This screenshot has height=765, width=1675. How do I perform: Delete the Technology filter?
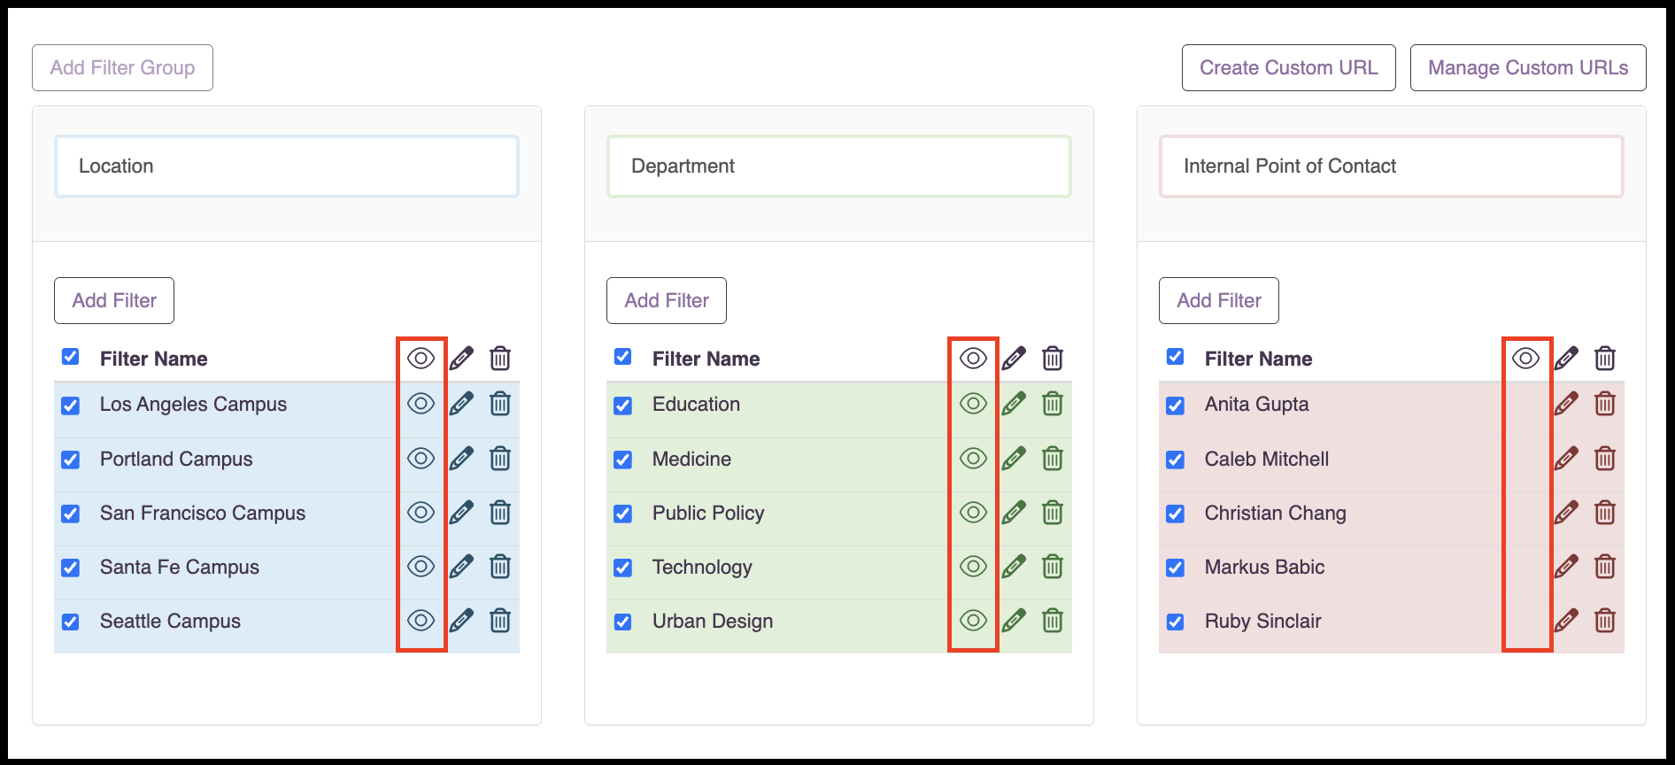1053,567
